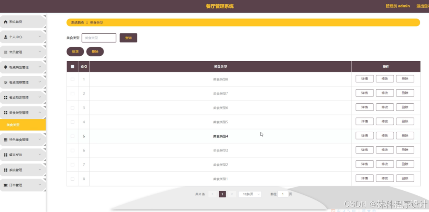429x212 pixels.
Task: Open the 系统管理 sidebar menu
Action: [x=22, y=170]
